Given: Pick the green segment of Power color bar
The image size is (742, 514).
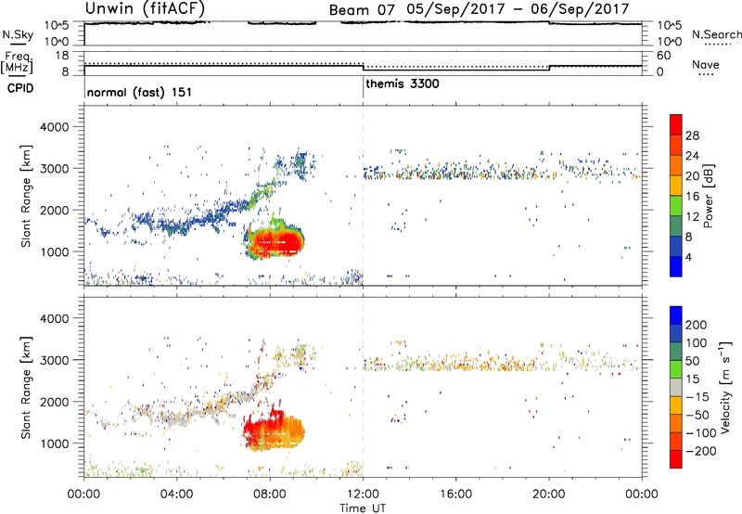Looking at the screenshot, I should (676, 205).
